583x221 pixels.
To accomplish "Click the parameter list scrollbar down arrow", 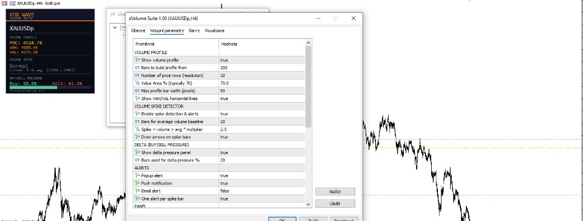I will tap(309, 204).
